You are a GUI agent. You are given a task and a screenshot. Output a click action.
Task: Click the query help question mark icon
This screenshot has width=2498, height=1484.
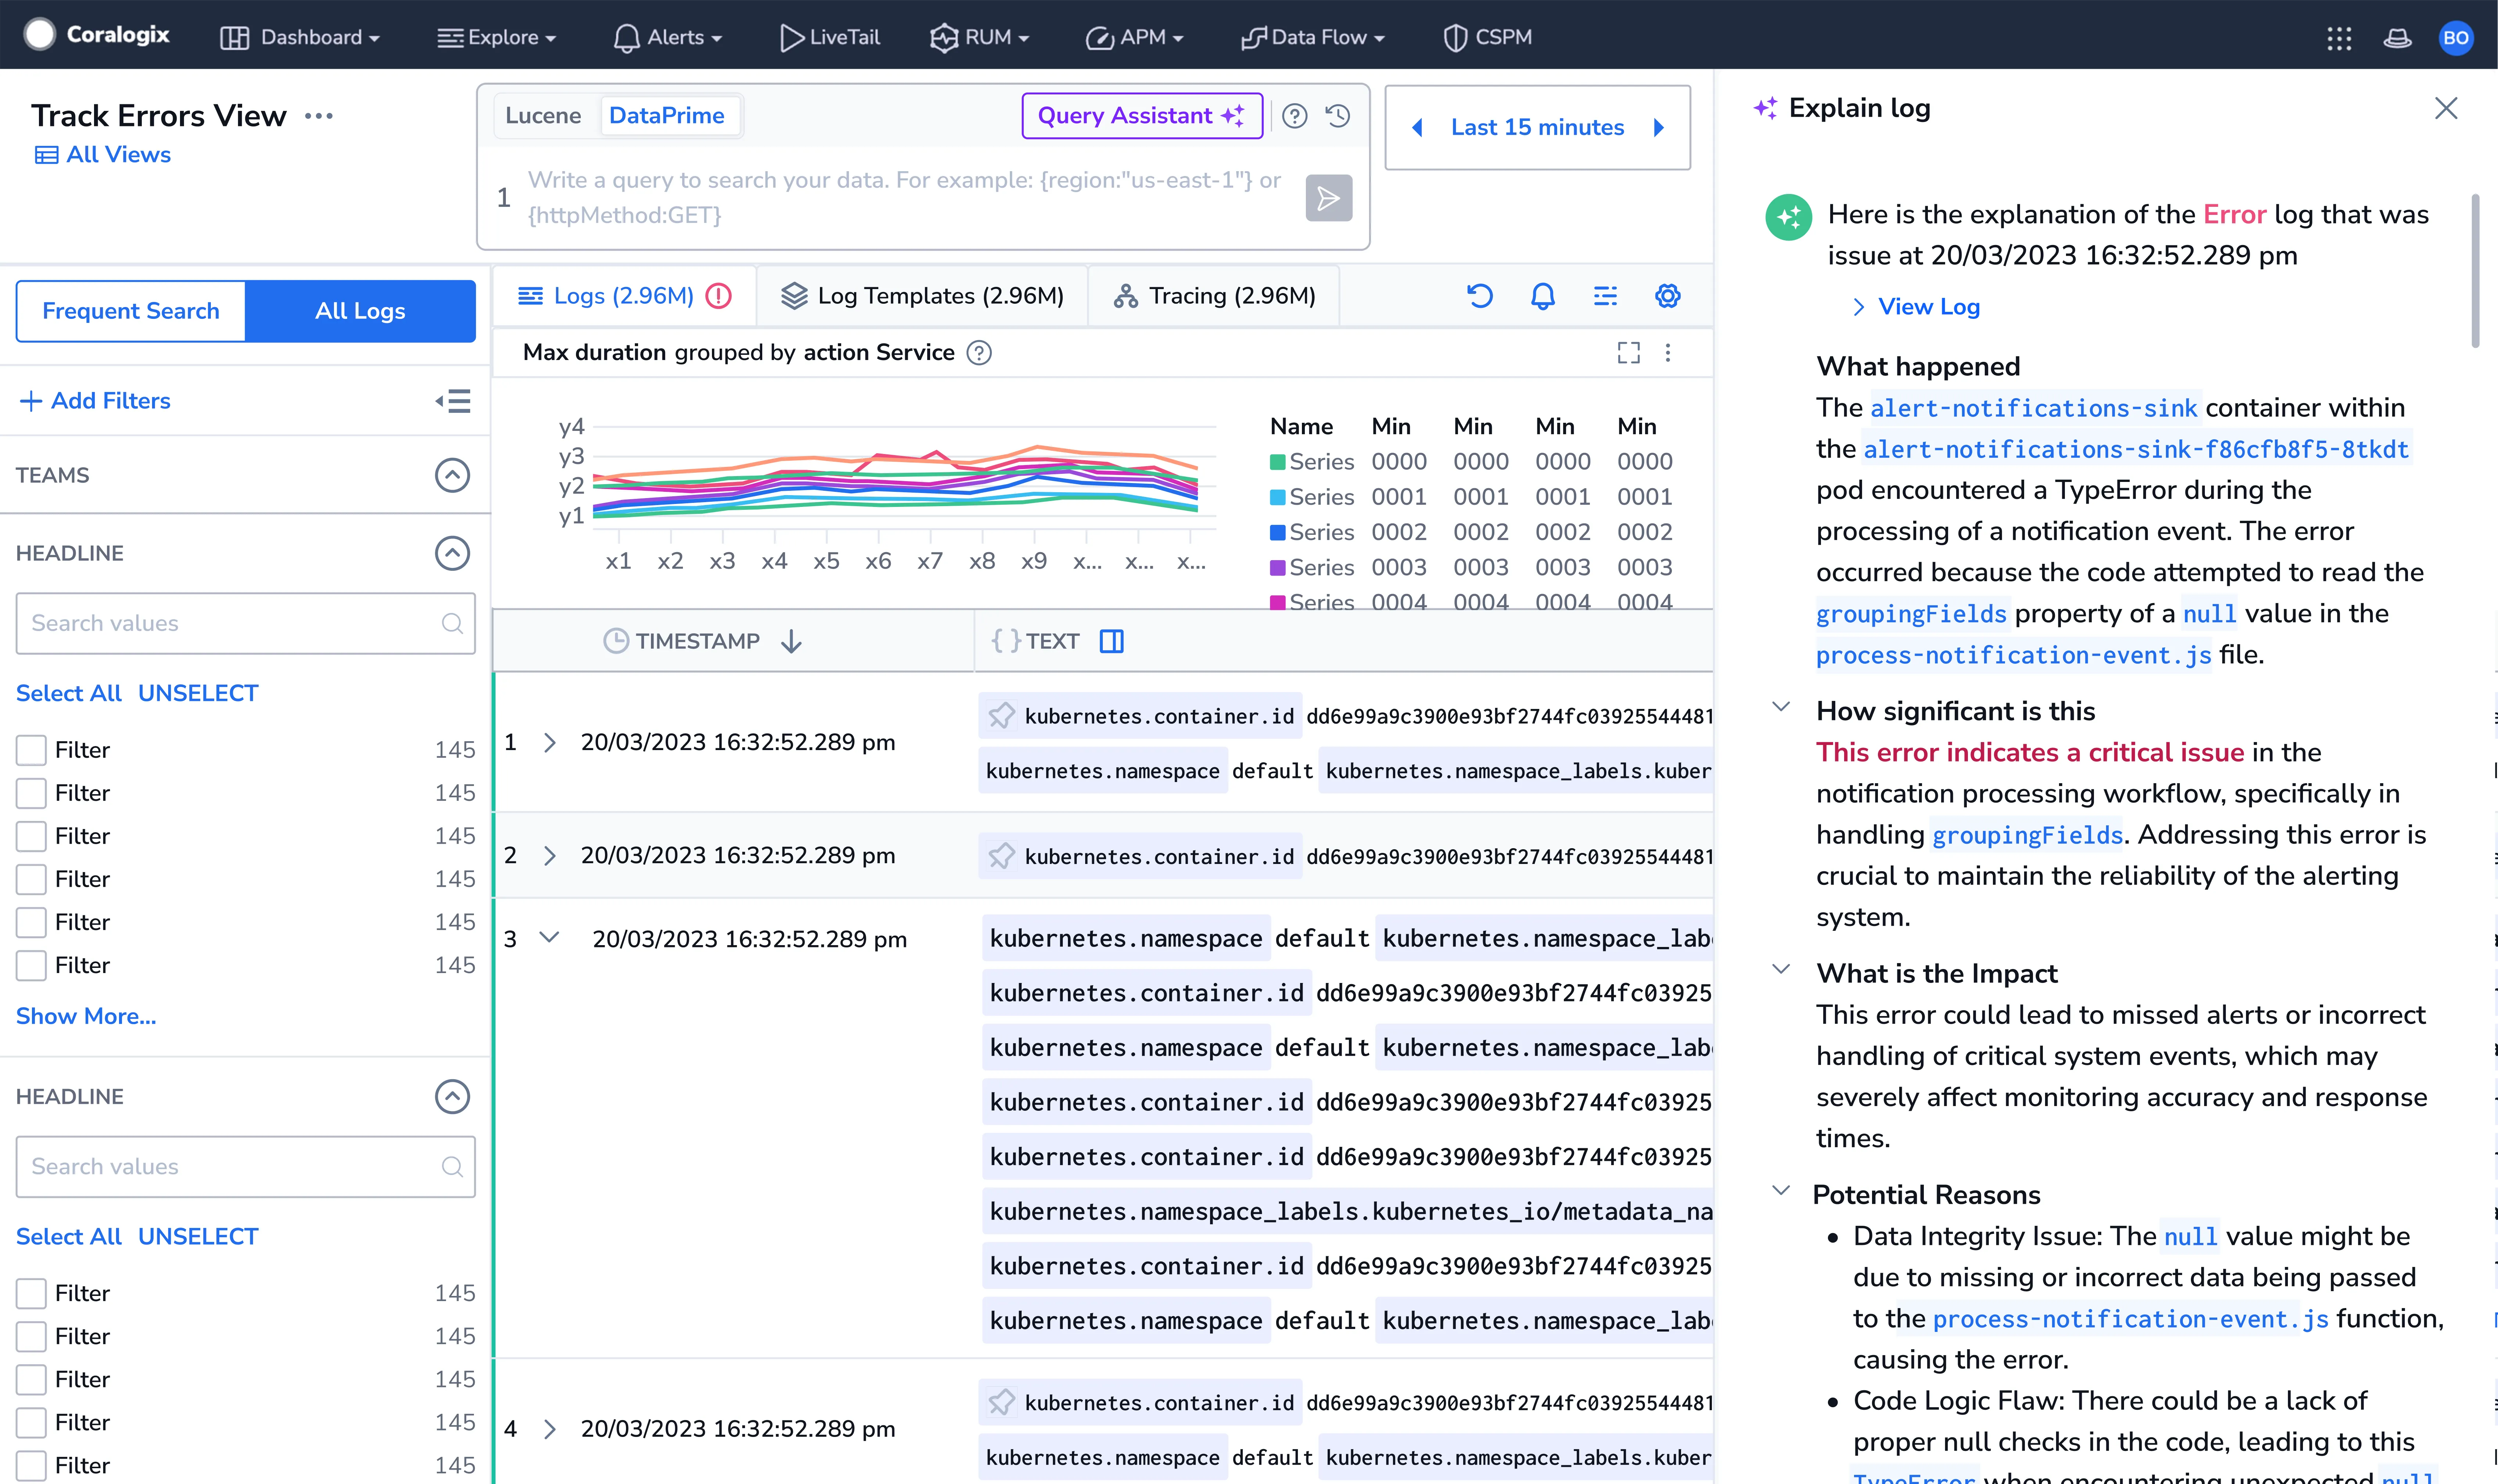point(1294,116)
